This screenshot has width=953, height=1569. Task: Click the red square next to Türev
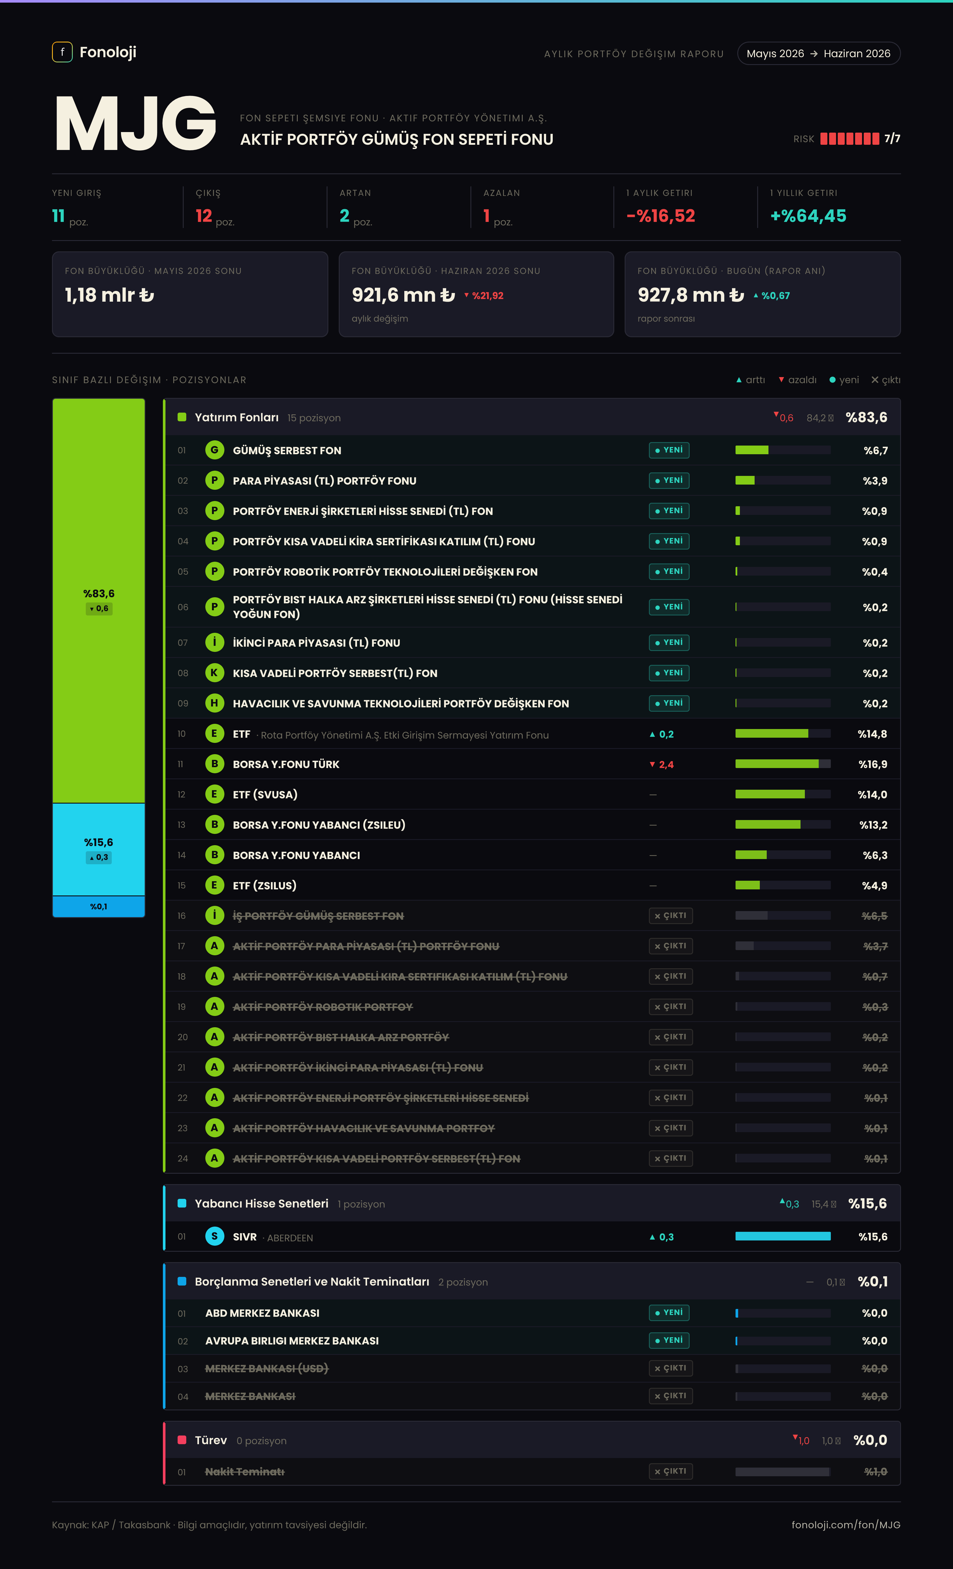(182, 1440)
